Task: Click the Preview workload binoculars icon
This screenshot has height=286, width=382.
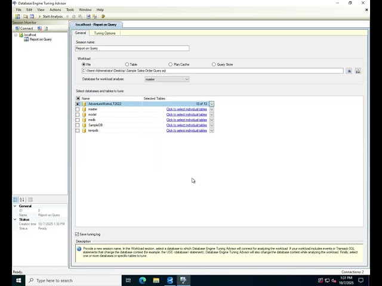Action: [x=358, y=71]
